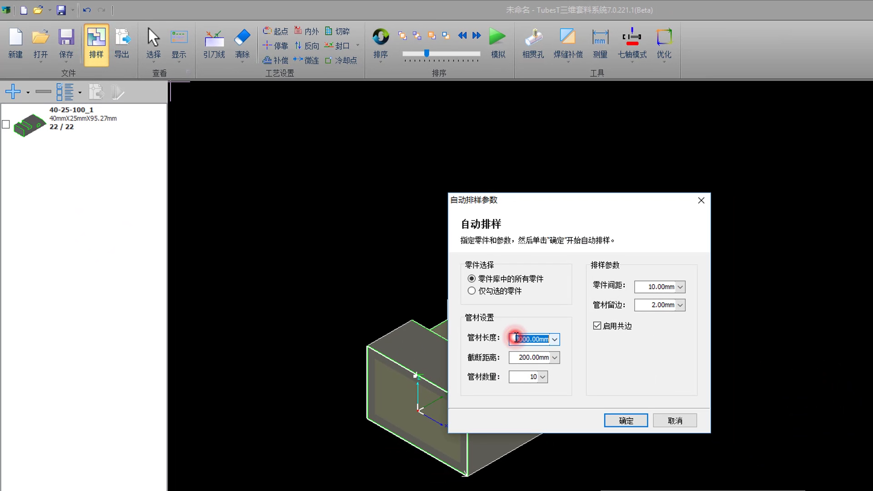Expand the 截断距离 combo box
This screenshot has height=491, width=873.
pos(555,358)
